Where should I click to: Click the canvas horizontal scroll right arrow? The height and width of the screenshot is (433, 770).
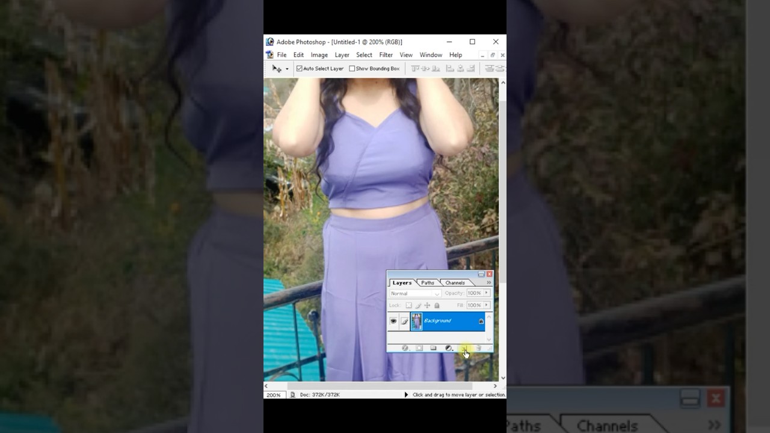tap(495, 386)
